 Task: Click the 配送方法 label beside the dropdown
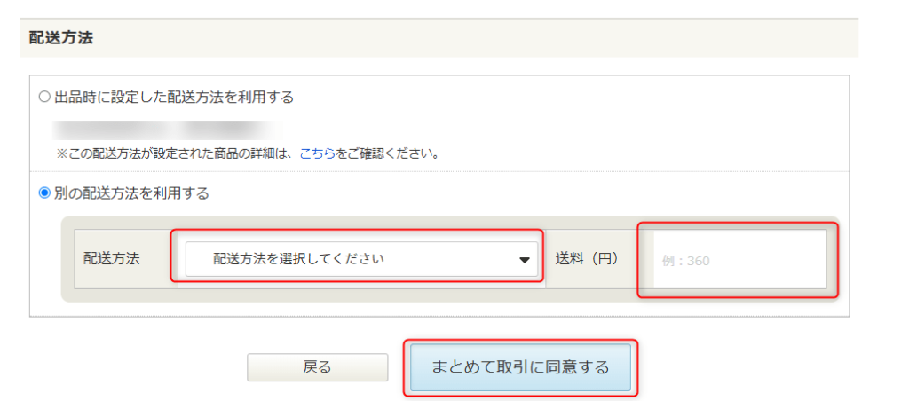pos(112,258)
